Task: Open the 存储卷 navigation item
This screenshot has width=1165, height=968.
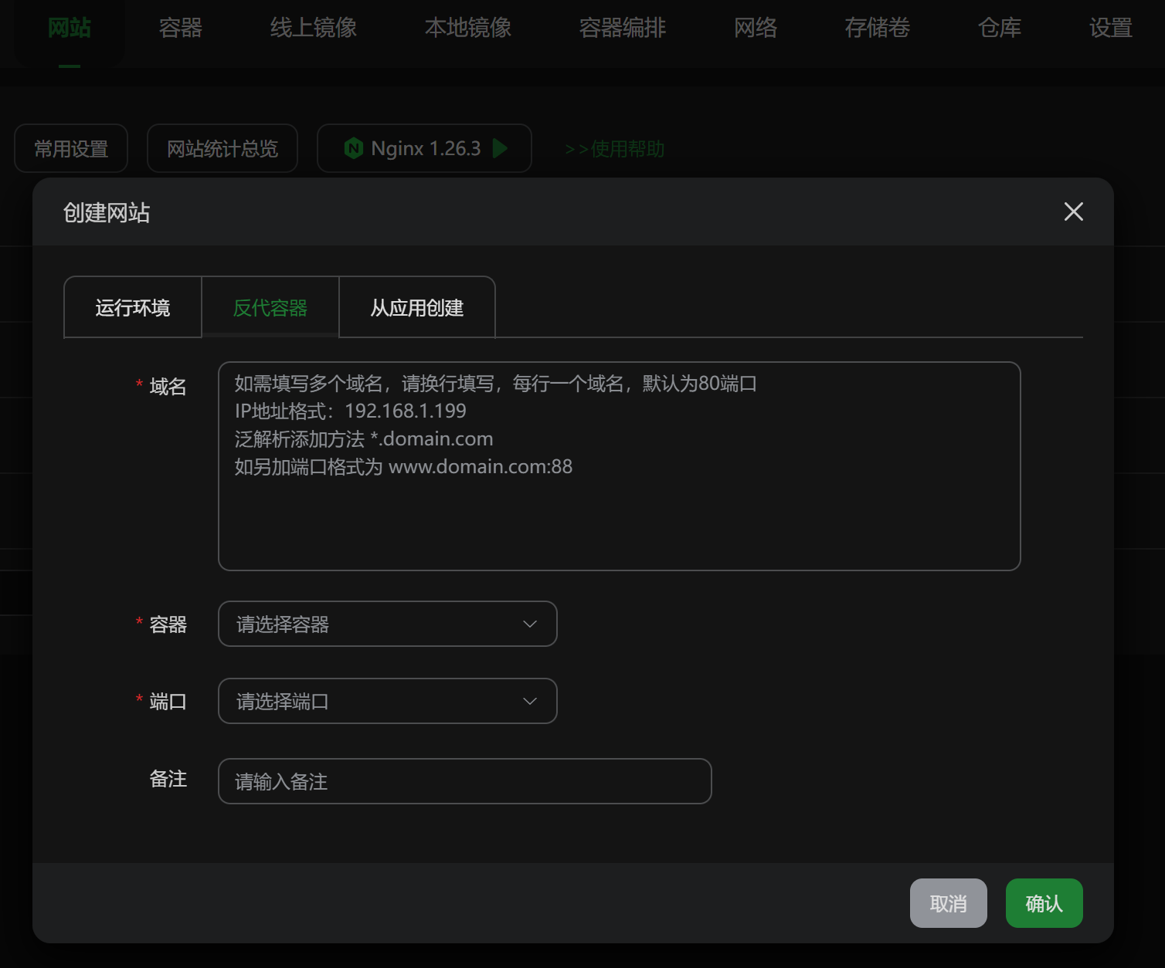Action: [878, 28]
